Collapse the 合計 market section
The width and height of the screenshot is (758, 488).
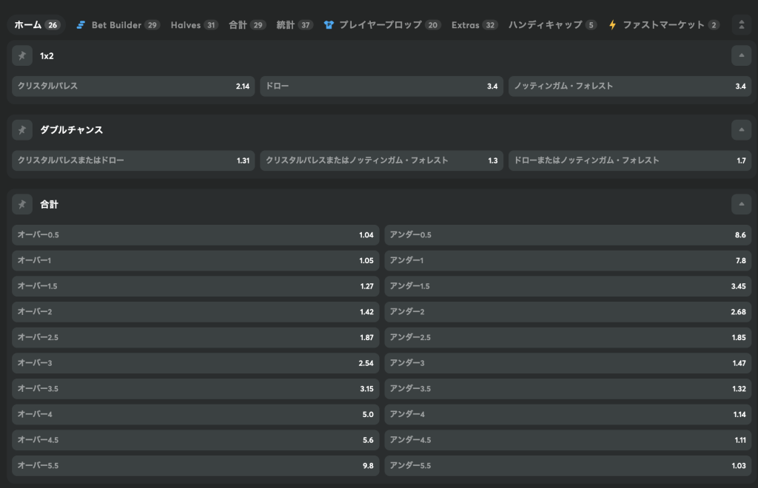click(741, 204)
